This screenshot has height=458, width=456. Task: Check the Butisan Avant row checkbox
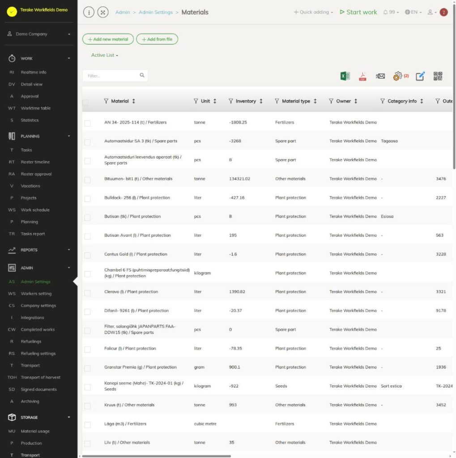[x=87, y=236]
